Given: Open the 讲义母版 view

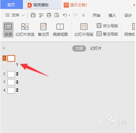Looking at the screenshot, I should pyautogui.click(x=107, y=26).
